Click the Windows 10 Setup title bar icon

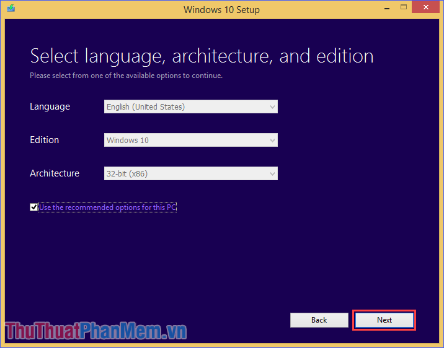point(11,8)
